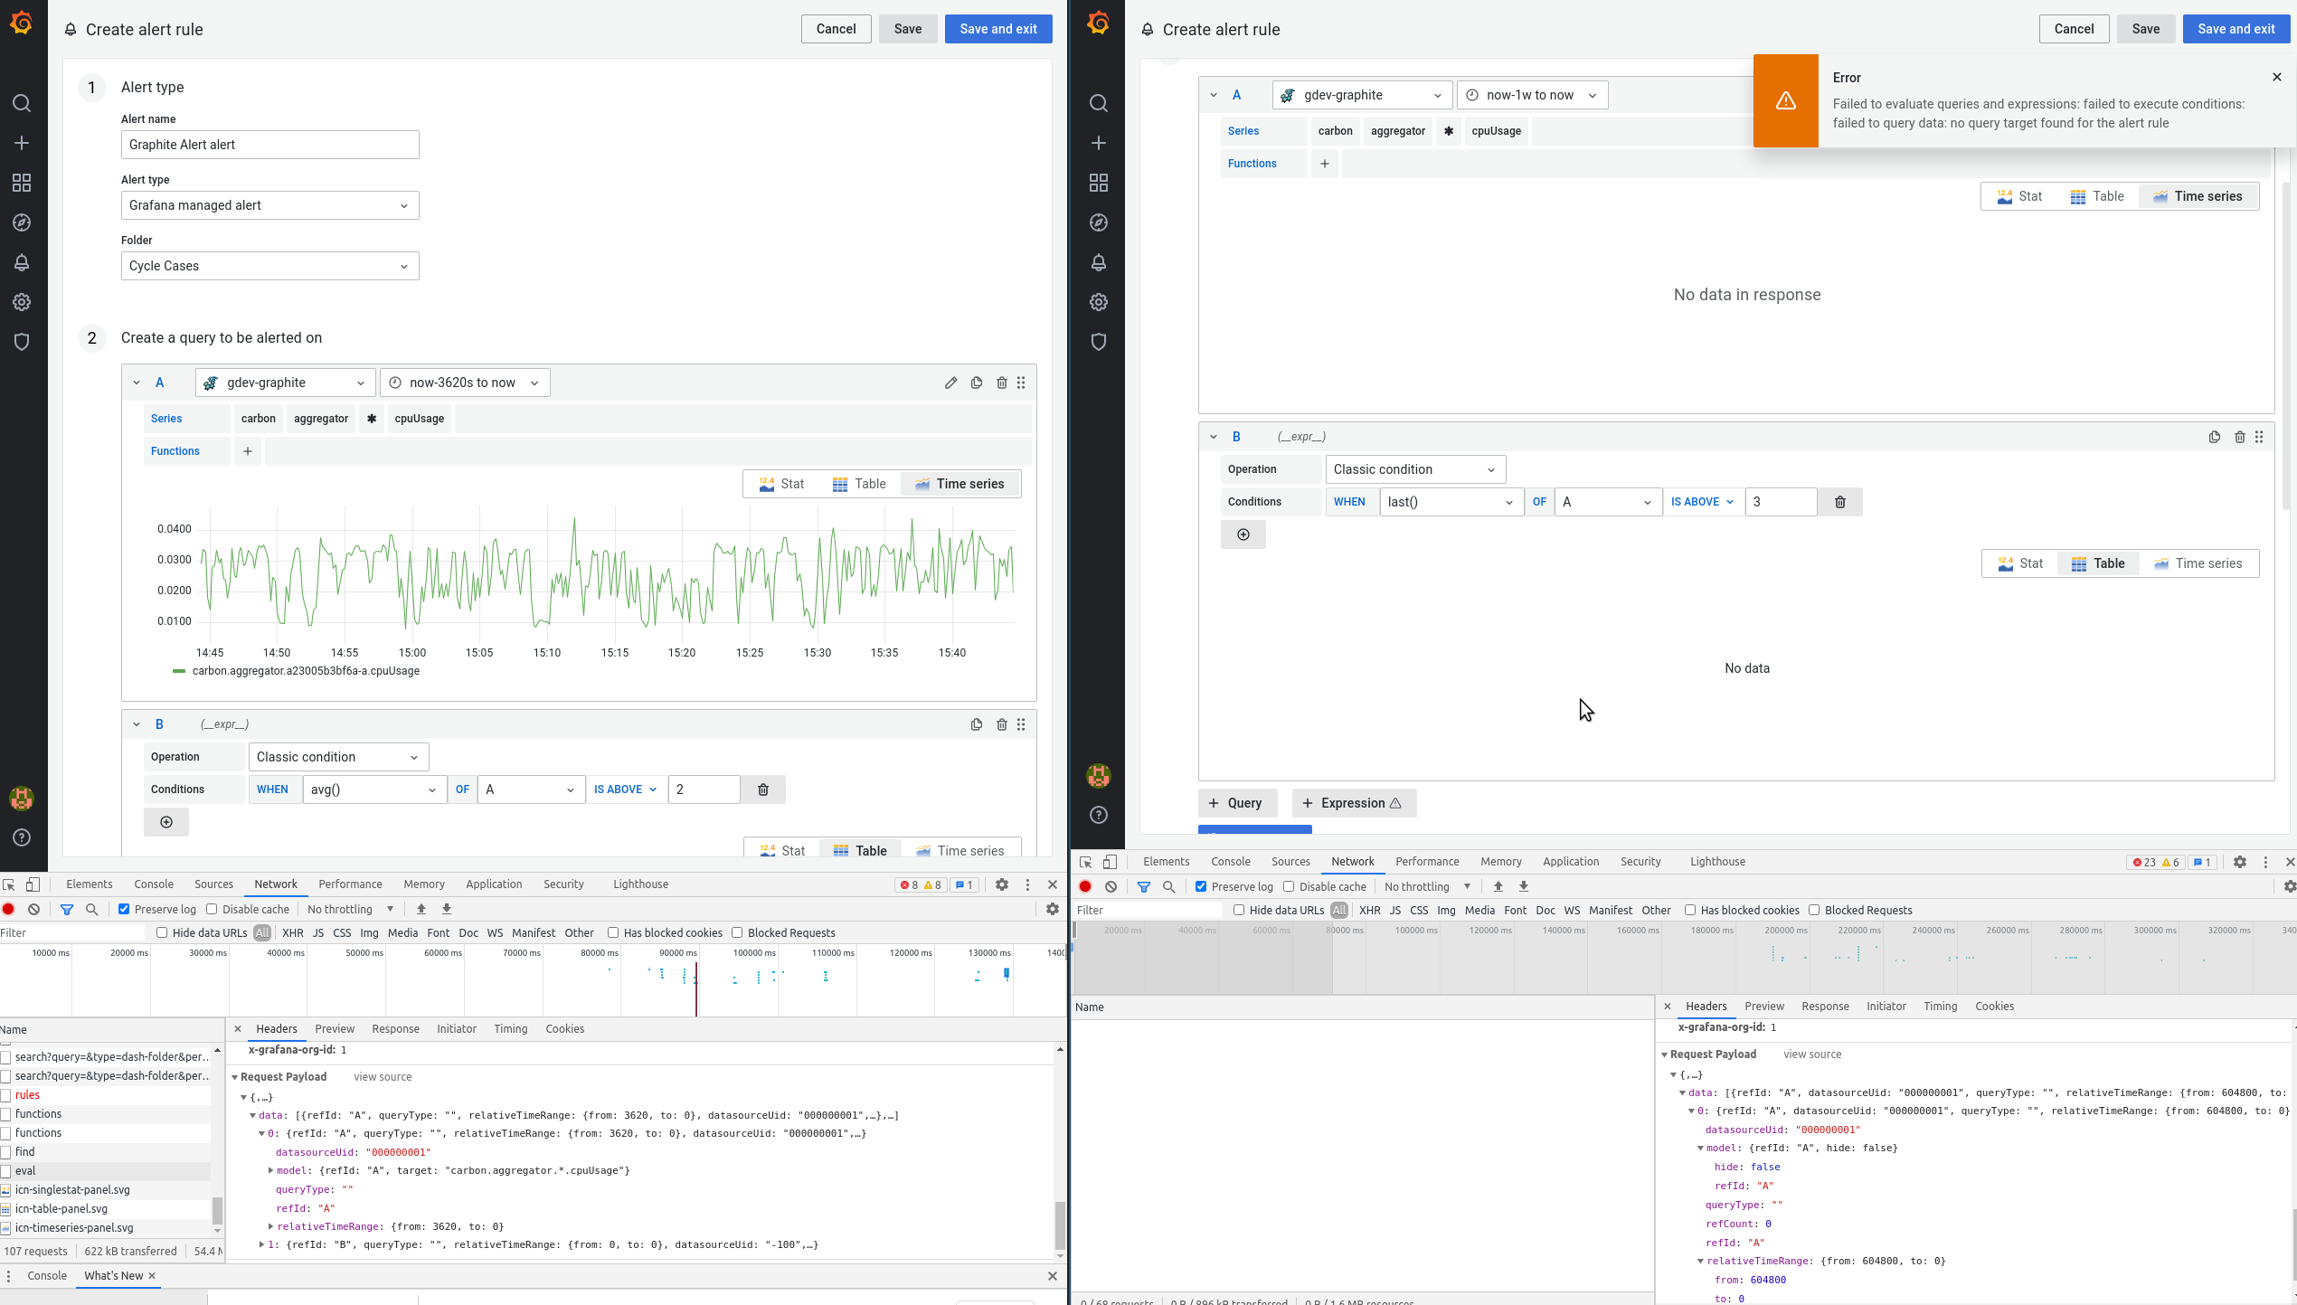
Task: Expand the Cycle Cases folder dropdown
Action: (269, 265)
